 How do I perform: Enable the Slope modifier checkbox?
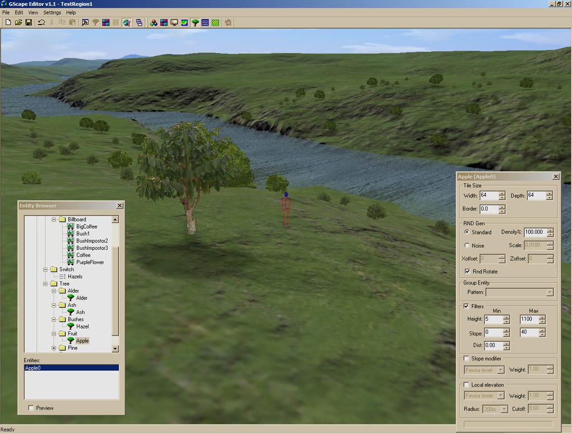coord(466,358)
